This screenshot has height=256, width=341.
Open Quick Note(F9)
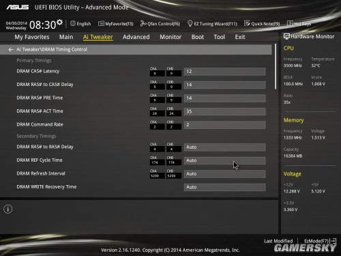(x=262, y=24)
